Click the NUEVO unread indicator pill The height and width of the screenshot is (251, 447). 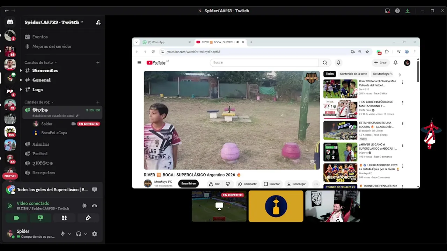[10, 176]
